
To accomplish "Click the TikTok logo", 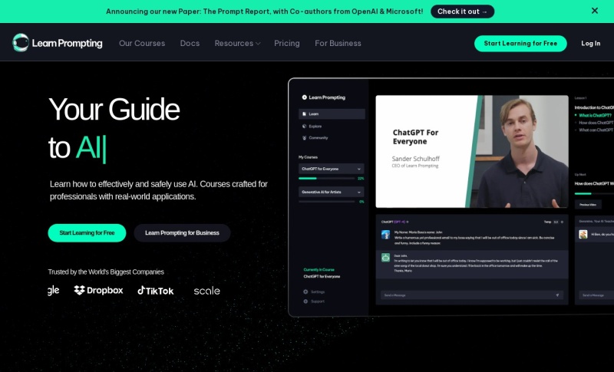I will 156,291.
